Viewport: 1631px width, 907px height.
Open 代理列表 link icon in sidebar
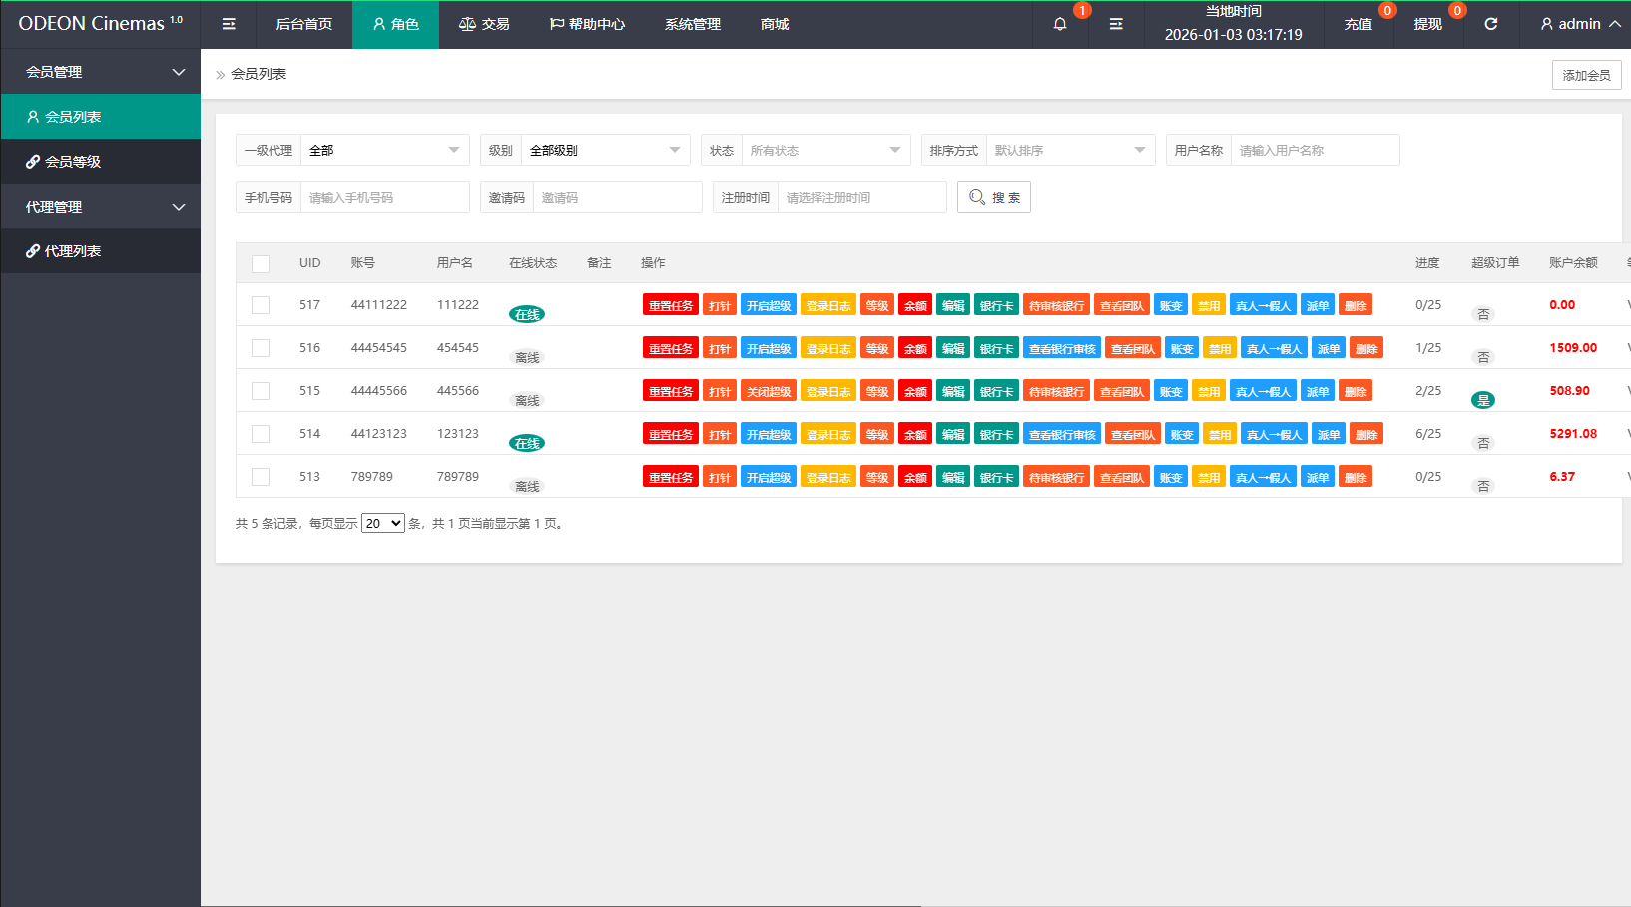tap(33, 251)
